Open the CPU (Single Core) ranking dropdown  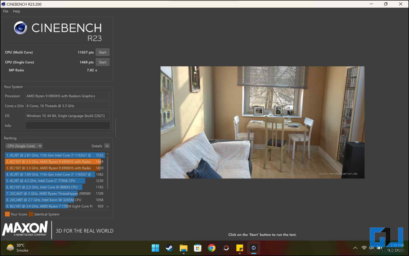click(x=24, y=146)
